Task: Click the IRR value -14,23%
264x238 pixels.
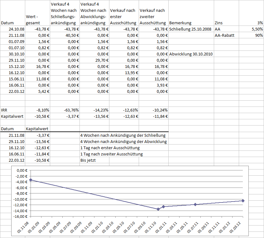Action: pos(94,110)
